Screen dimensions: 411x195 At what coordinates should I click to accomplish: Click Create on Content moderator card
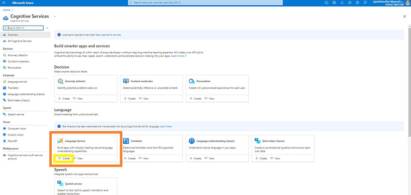[130, 99]
